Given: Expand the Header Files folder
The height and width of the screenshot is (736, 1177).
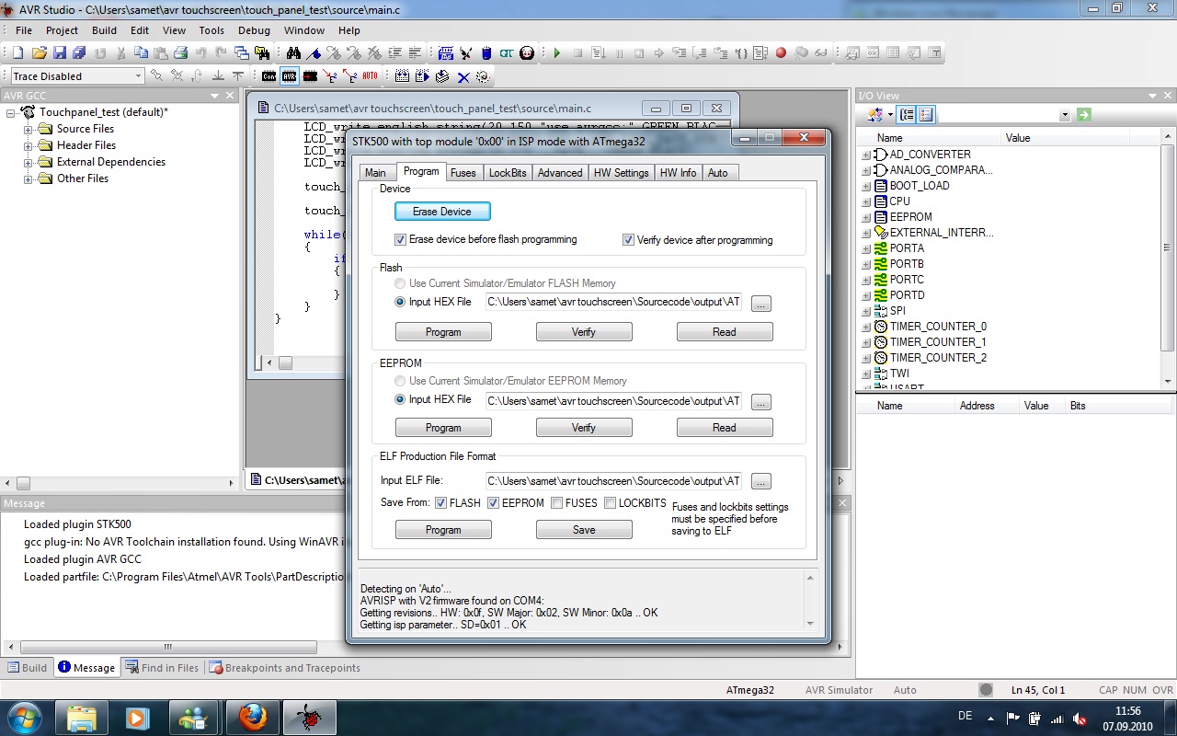Looking at the screenshot, I should (x=29, y=145).
